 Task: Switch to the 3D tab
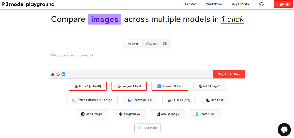click(x=165, y=44)
